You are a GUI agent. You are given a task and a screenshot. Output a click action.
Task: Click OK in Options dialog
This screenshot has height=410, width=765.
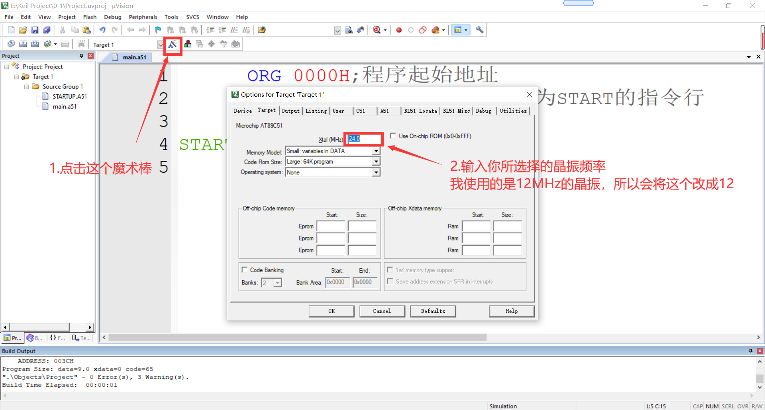tap(331, 311)
